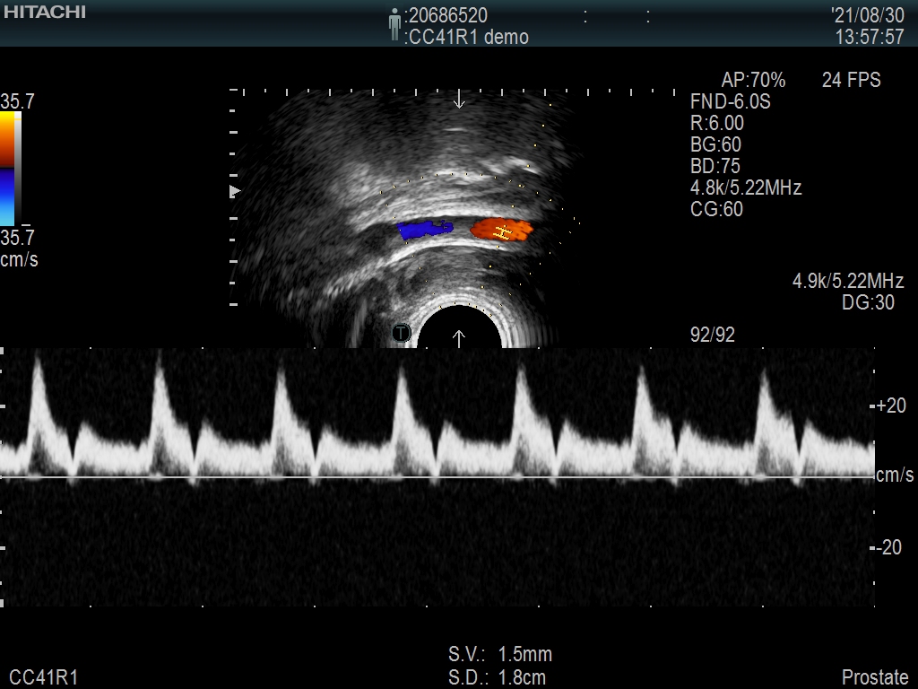Click the blue color flow region
The image size is (918, 689).
click(425, 230)
